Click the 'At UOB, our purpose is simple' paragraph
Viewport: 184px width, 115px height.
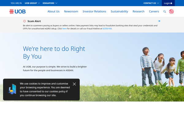pyautogui.click(x=55, y=68)
